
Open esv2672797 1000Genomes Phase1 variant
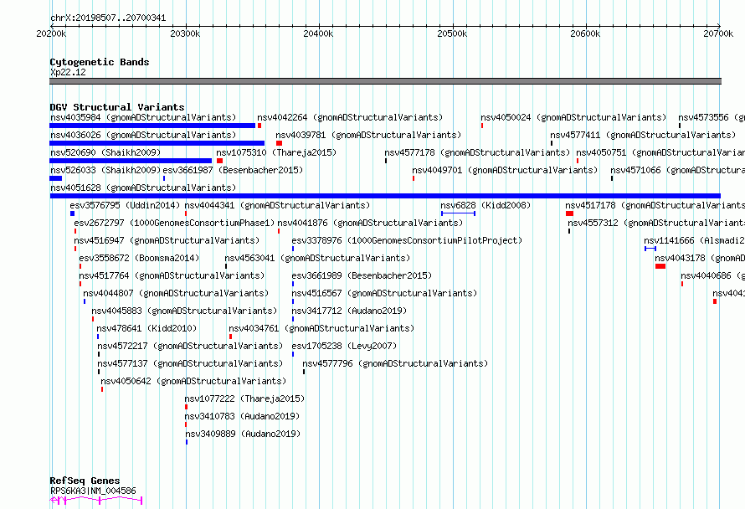174,223
